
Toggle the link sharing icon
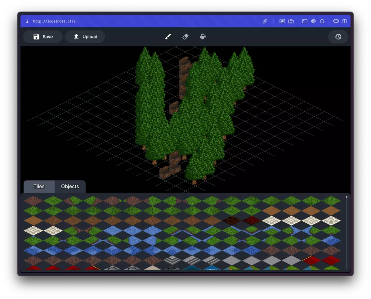265,21
